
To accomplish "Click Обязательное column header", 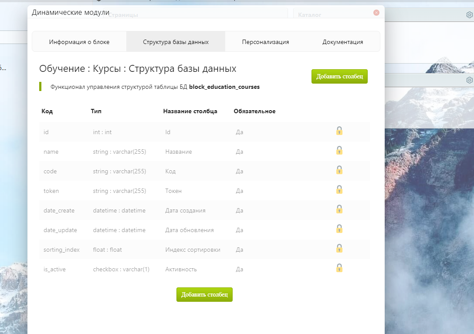I will click(x=254, y=111).
